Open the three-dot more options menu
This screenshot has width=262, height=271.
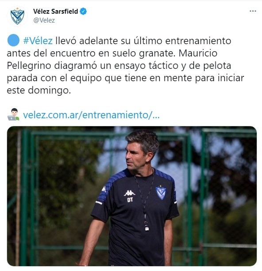(253, 11)
